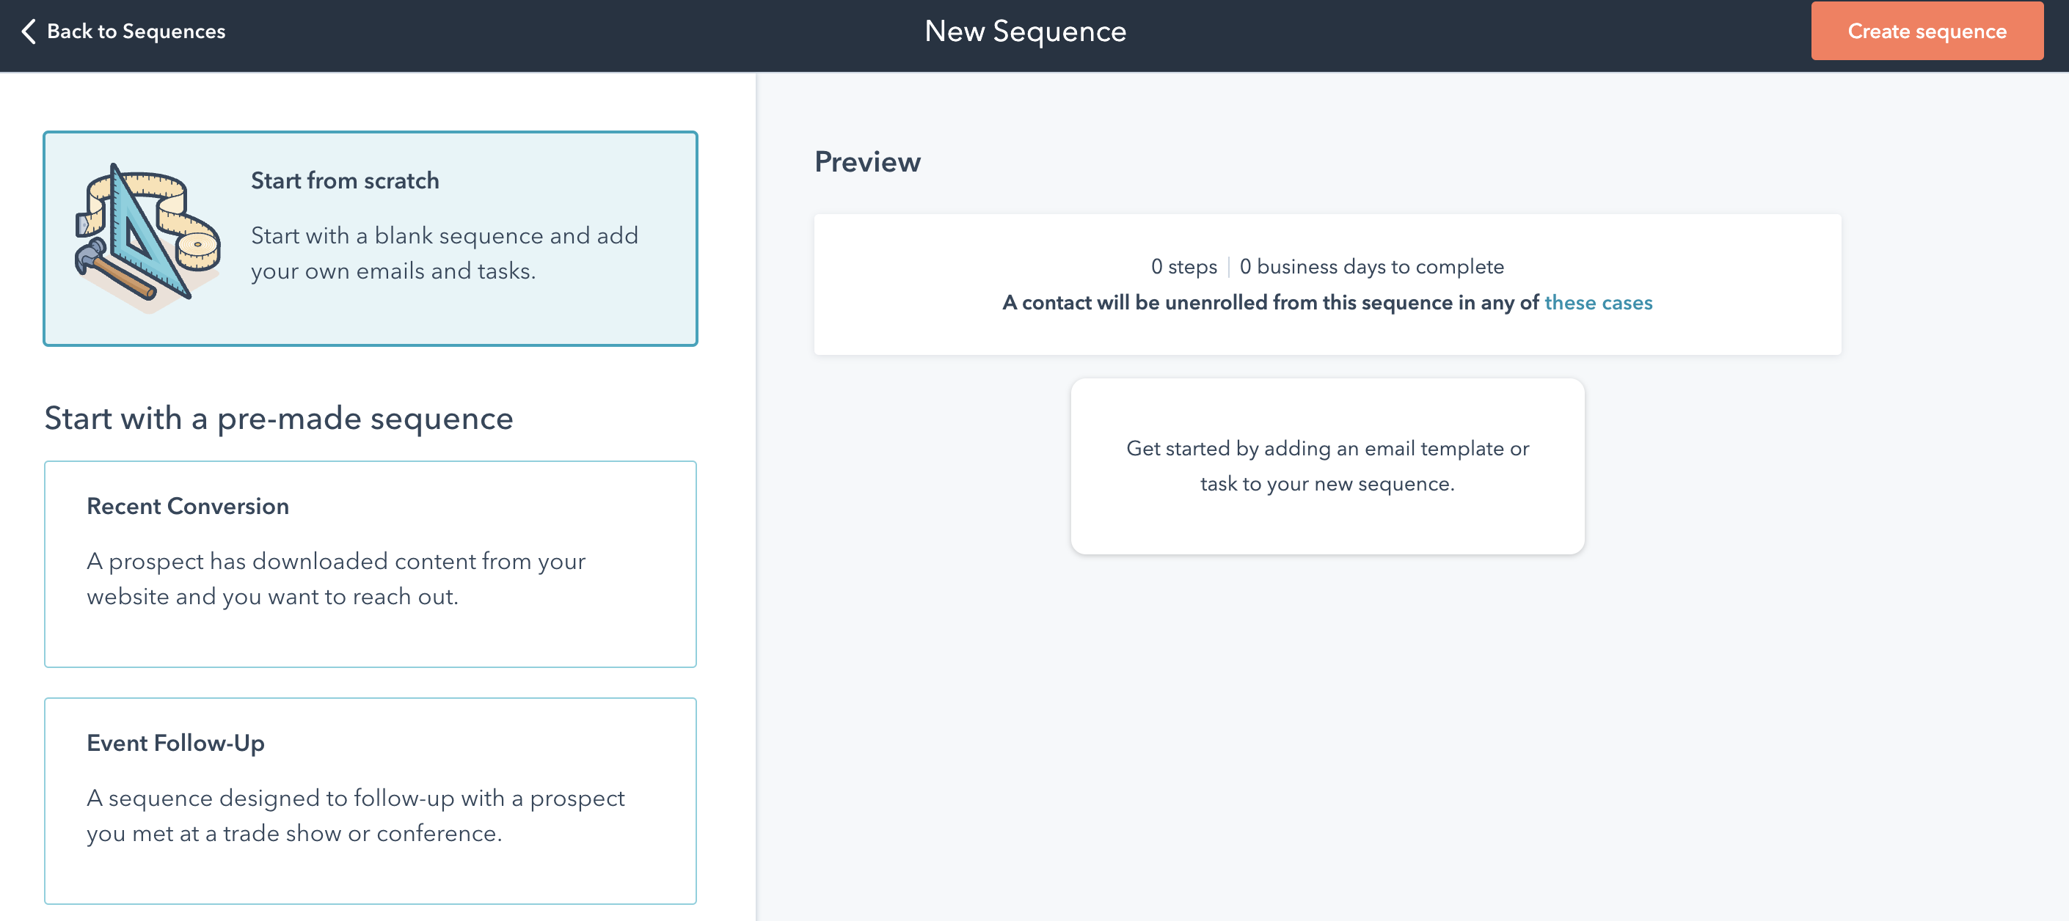Click 'Start with a pre-made sequence' heading
The height and width of the screenshot is (921, 2069).
(x=279, y=419)
